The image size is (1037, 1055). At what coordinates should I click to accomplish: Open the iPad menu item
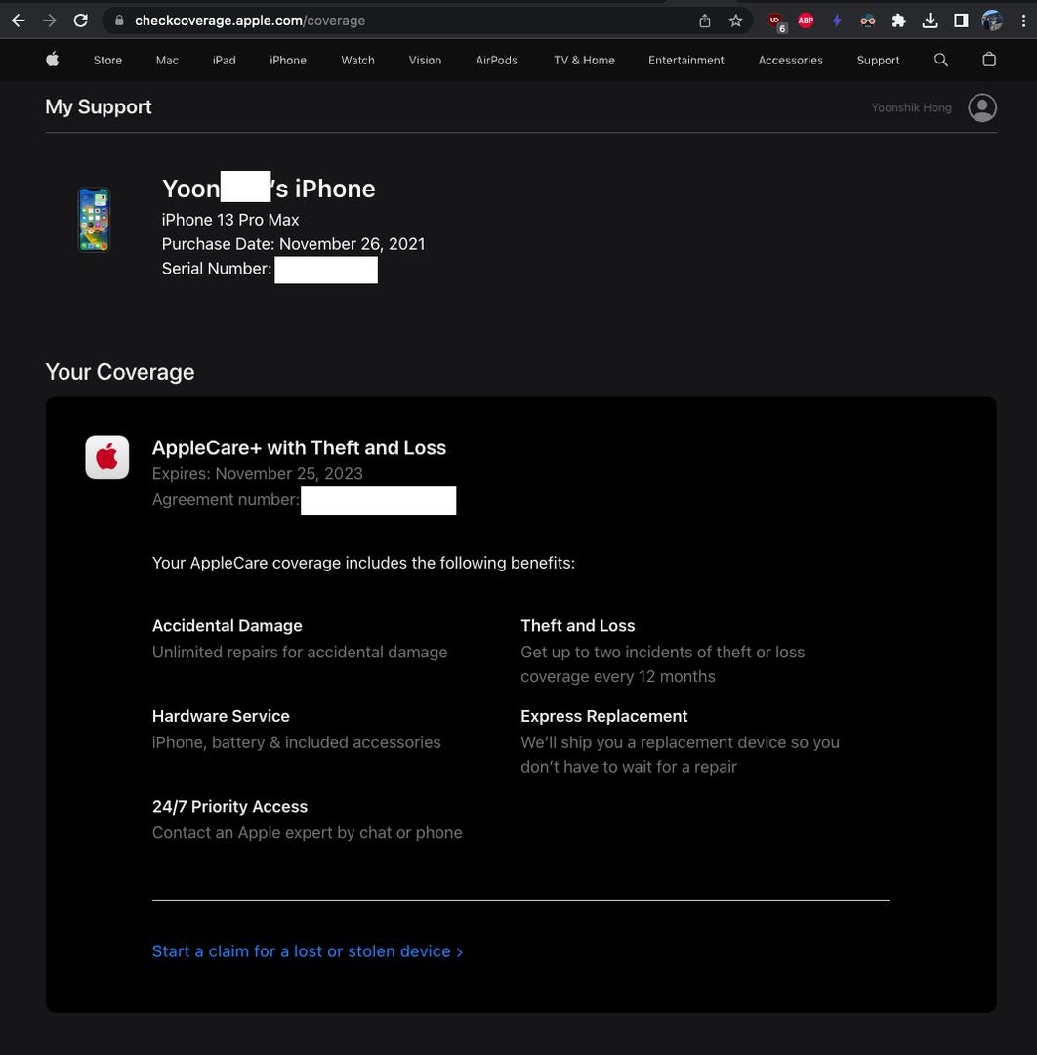coord(224,60)
